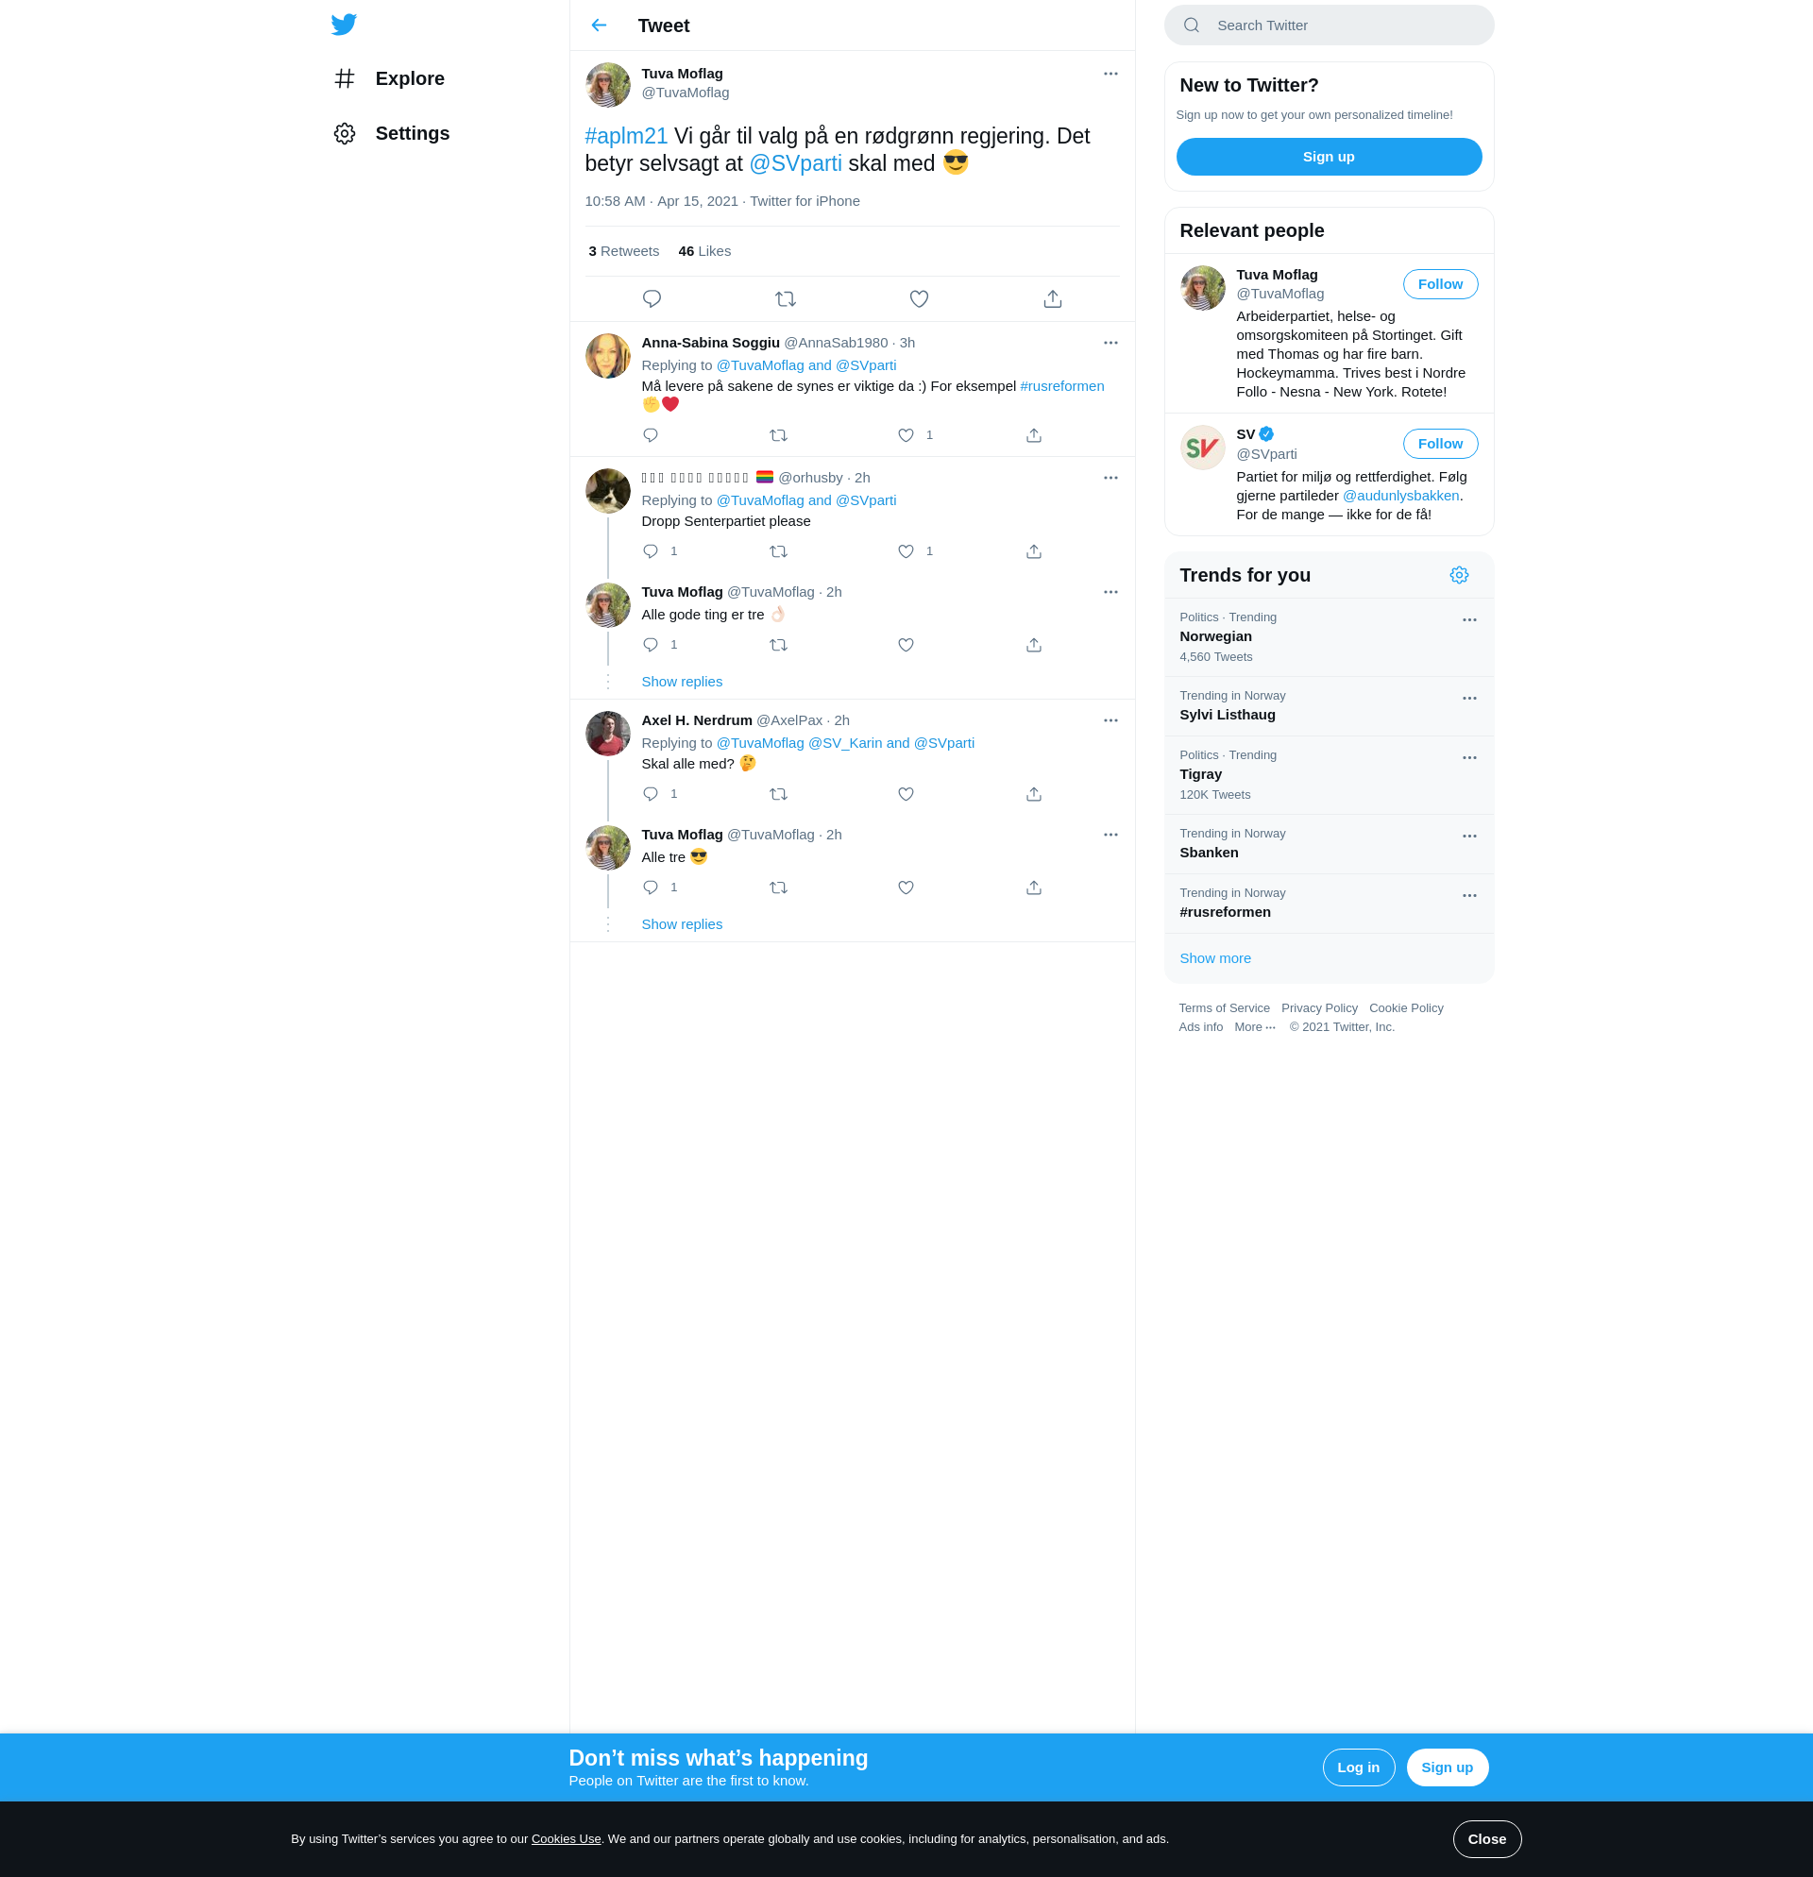Expand the More footer menu
1813x1877 pixels.
(x=1255, y=1027)
